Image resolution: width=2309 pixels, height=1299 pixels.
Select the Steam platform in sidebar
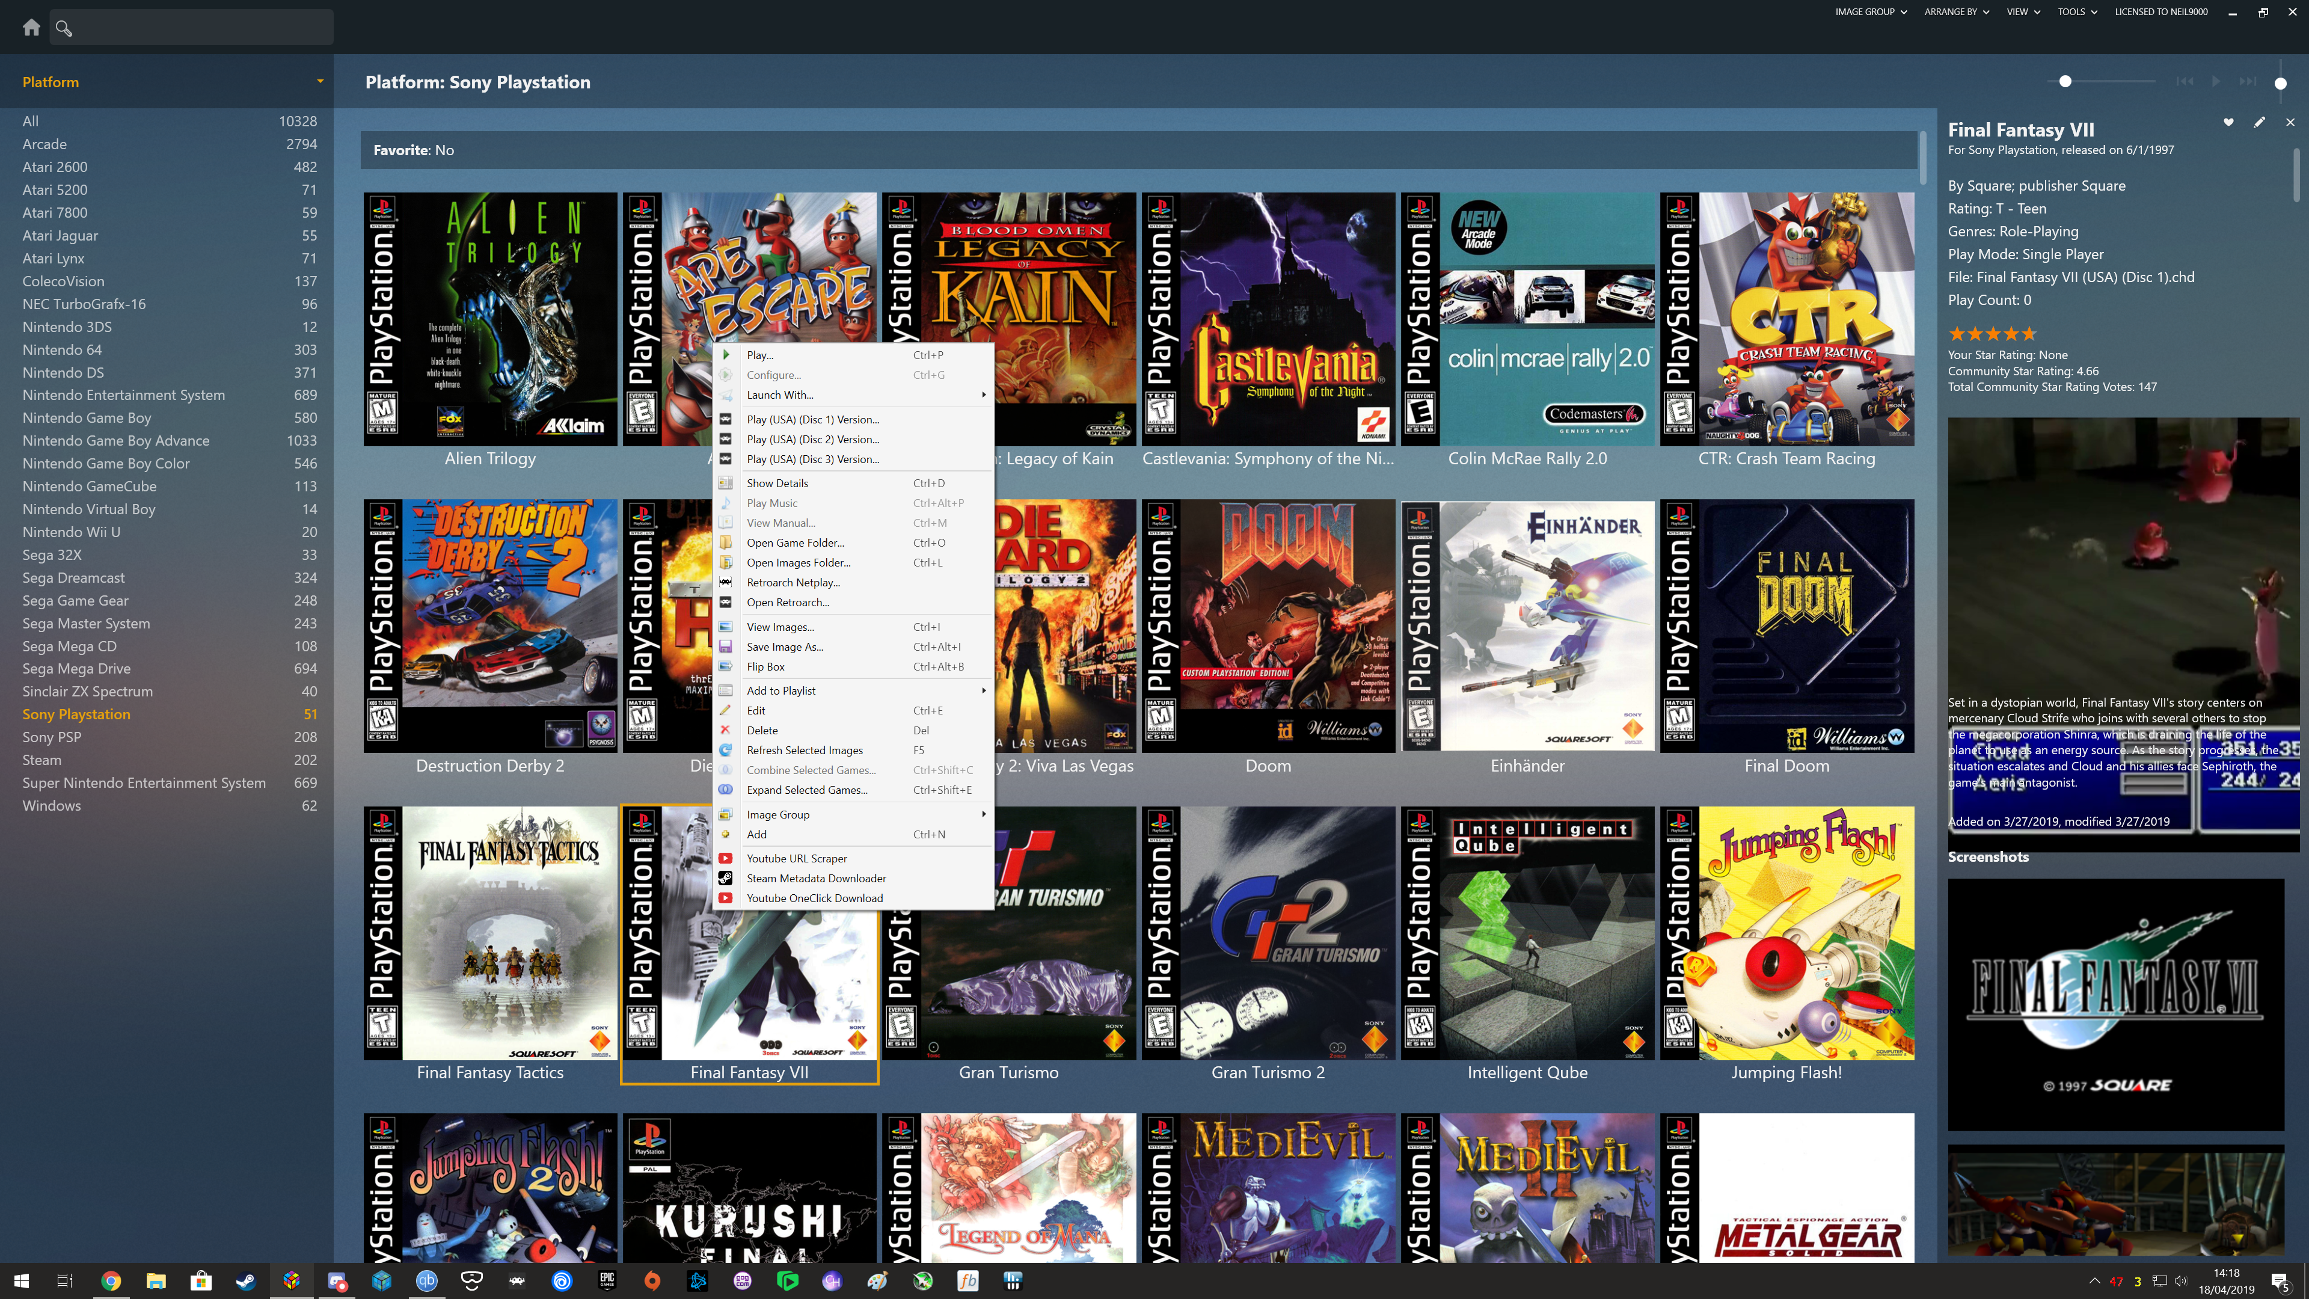pos(170,760)
